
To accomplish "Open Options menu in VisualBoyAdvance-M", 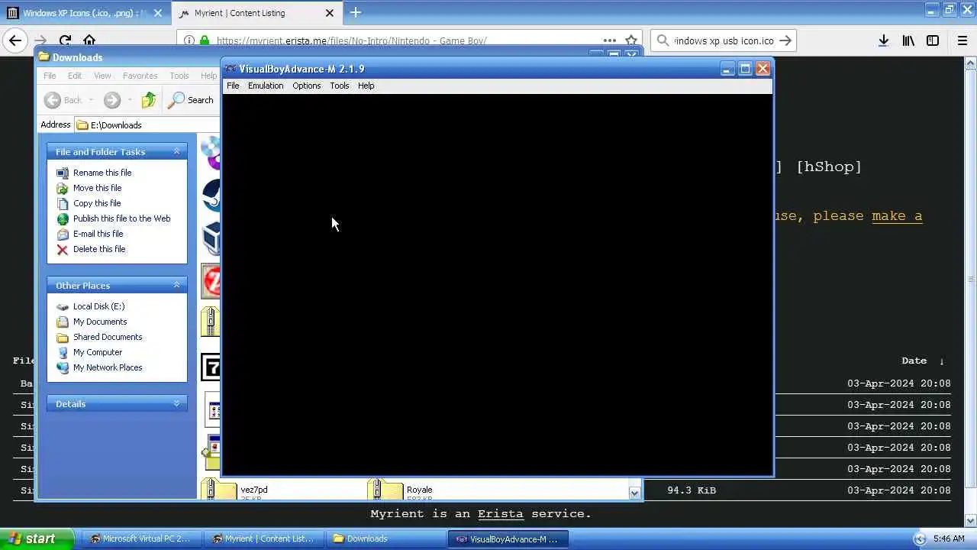I will [x=306, y=86].
